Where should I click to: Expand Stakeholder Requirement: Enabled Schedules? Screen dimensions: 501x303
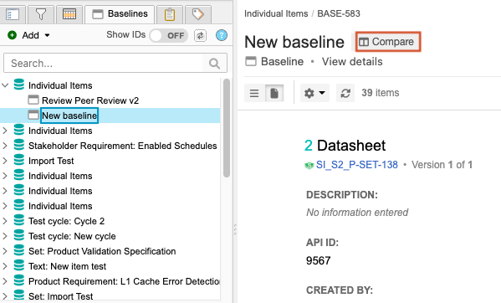pyautogui.click(x=5, y=146)
